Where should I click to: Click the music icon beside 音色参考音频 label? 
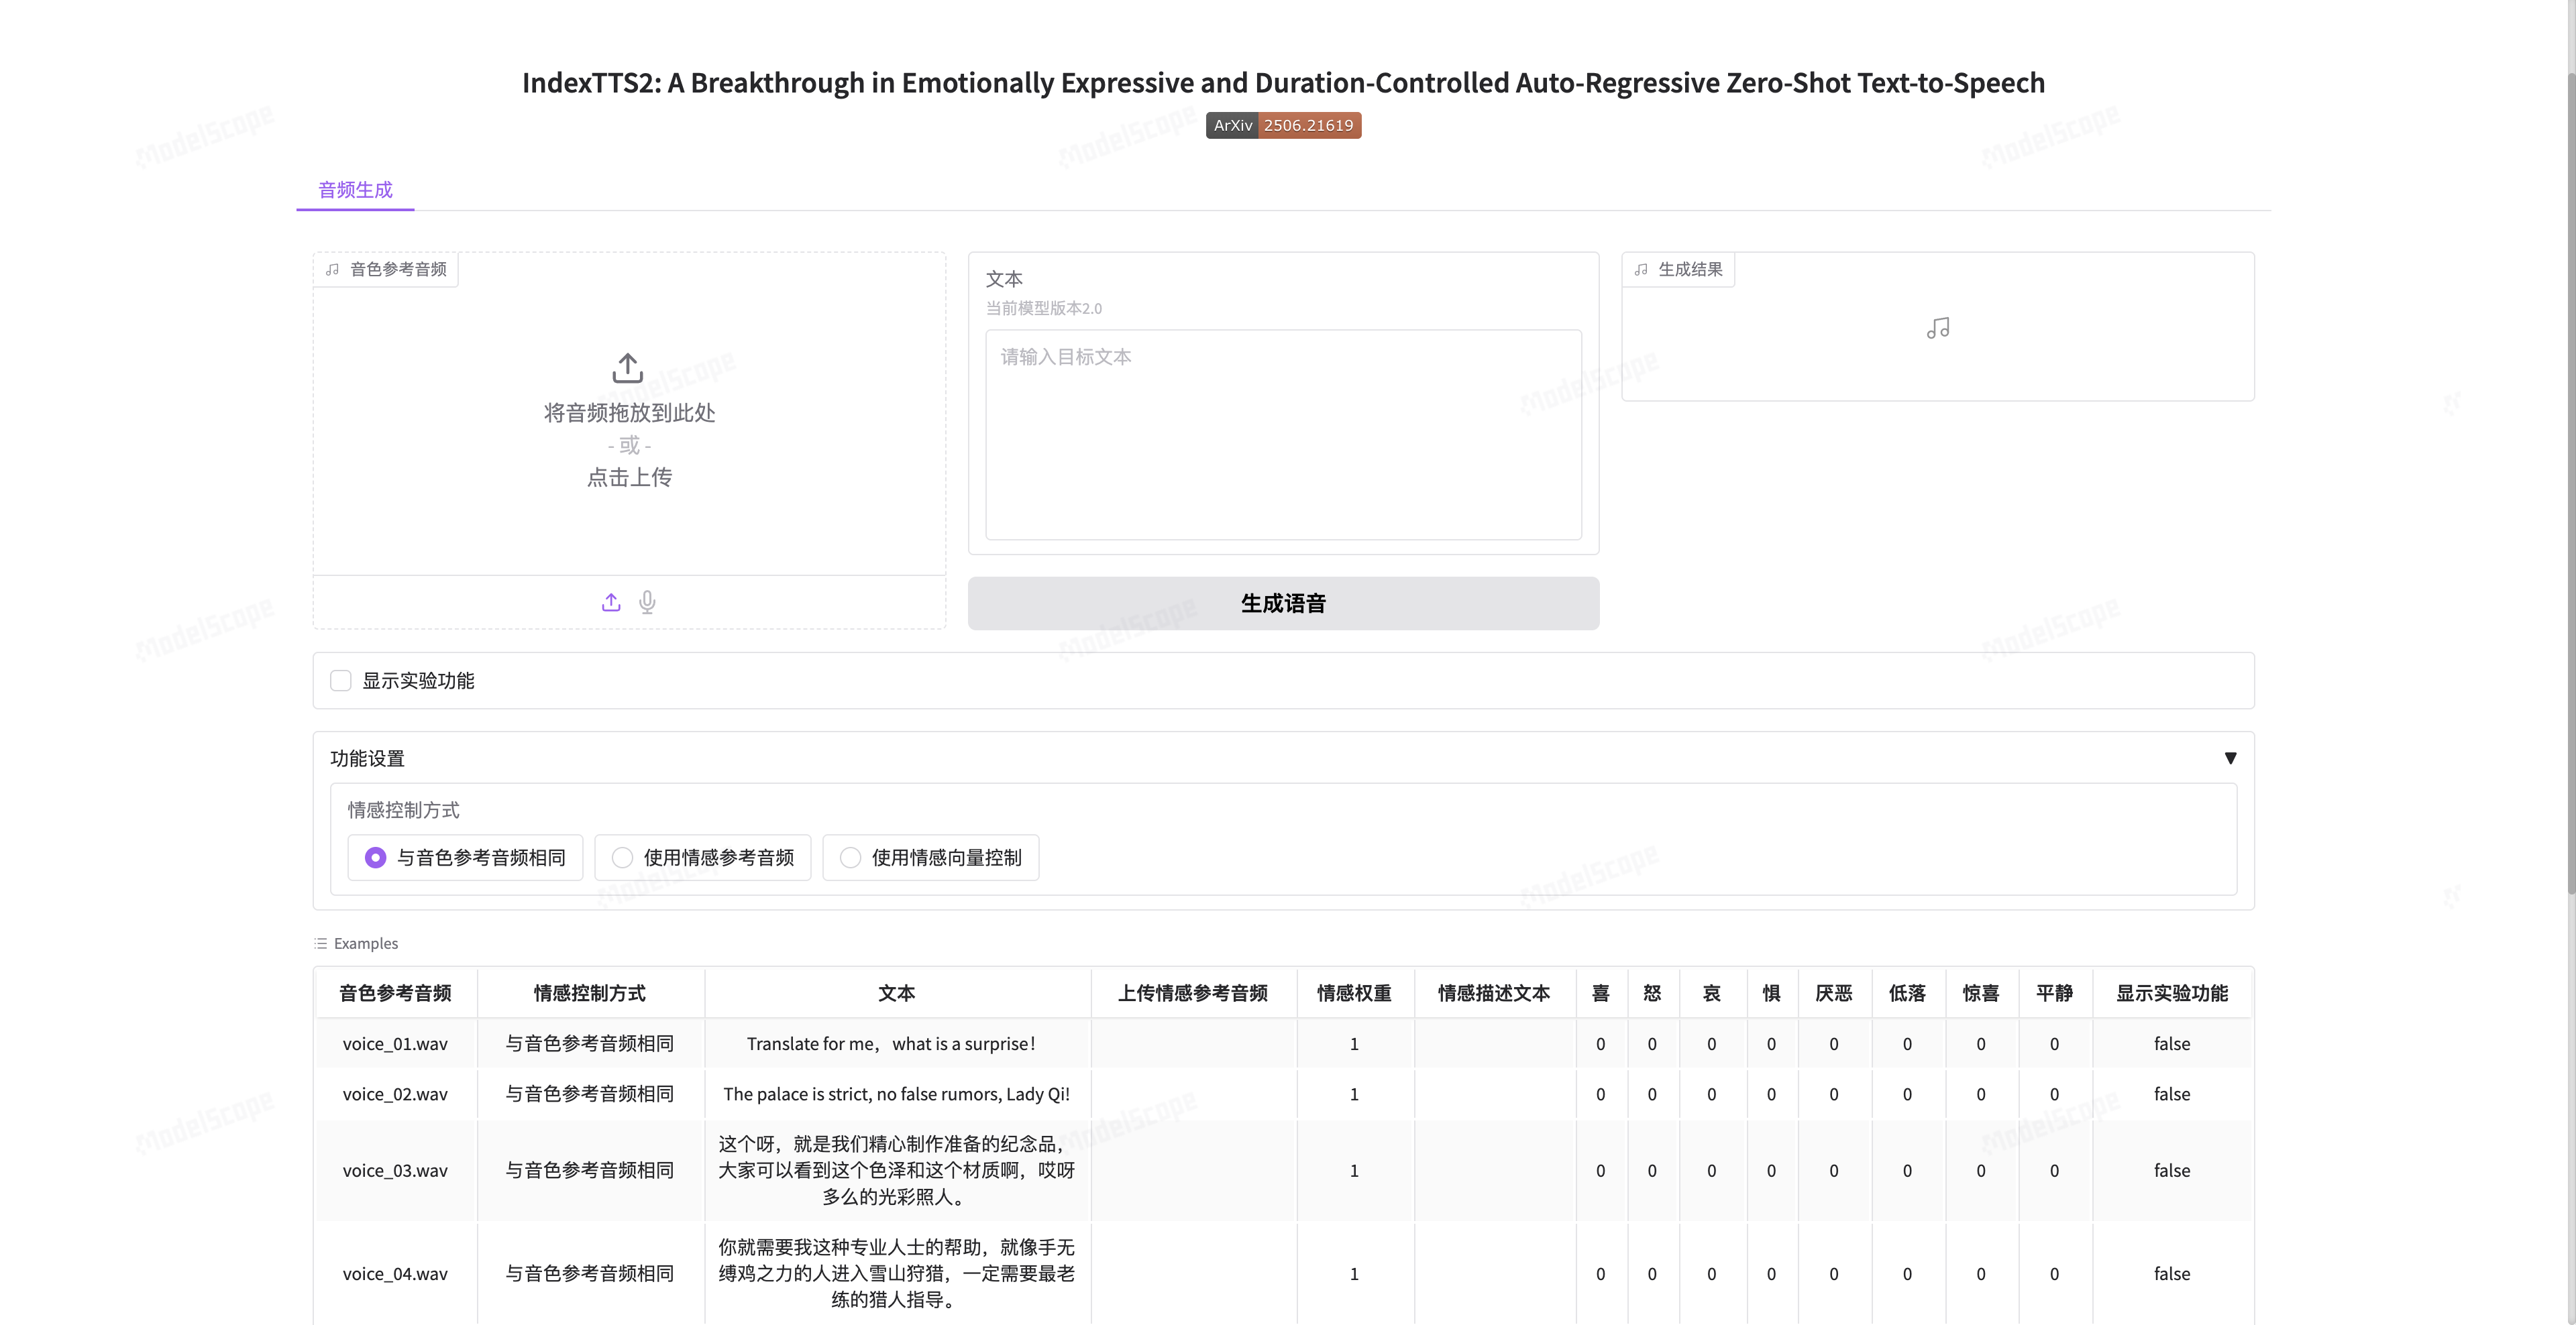tap(333, 270)
